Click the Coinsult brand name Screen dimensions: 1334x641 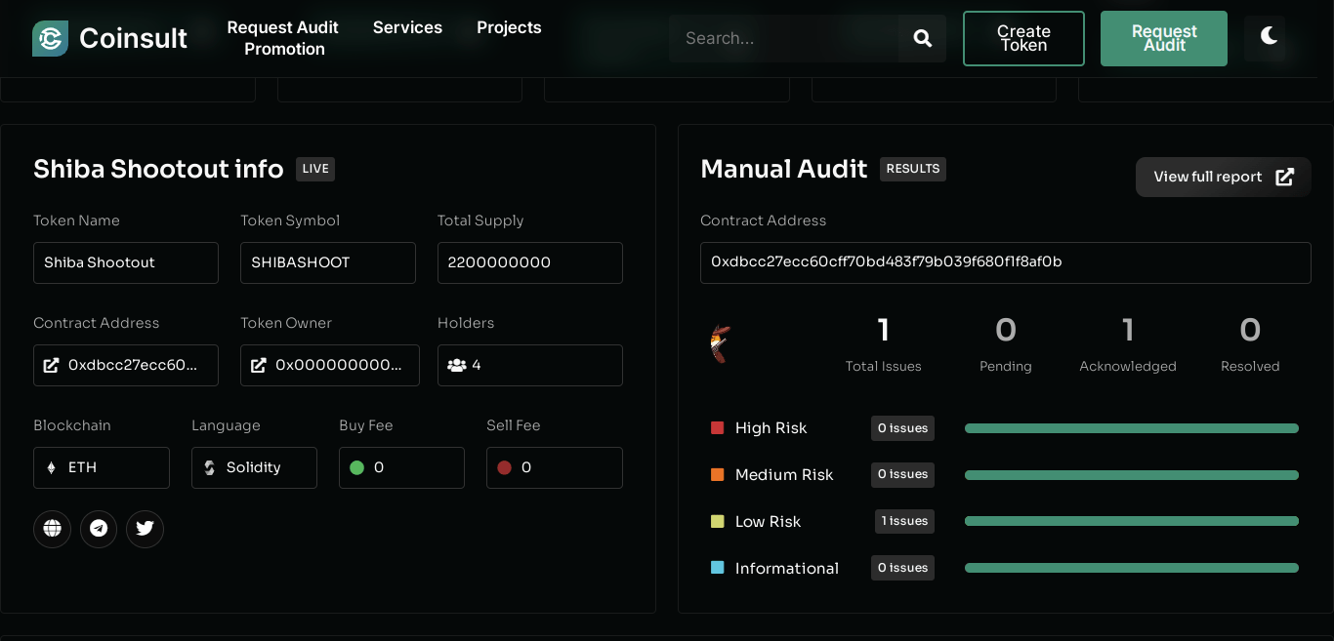133,38
